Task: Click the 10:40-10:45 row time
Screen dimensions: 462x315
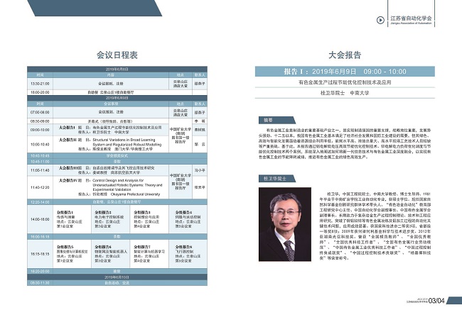Action: [x=40, y=155]
